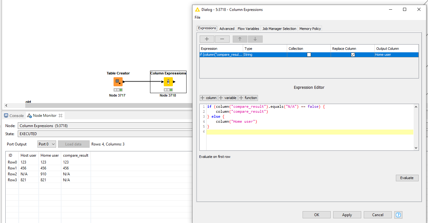
Task: Open the Output Column 'Home user' cell
Action: (x=396, y=55)
